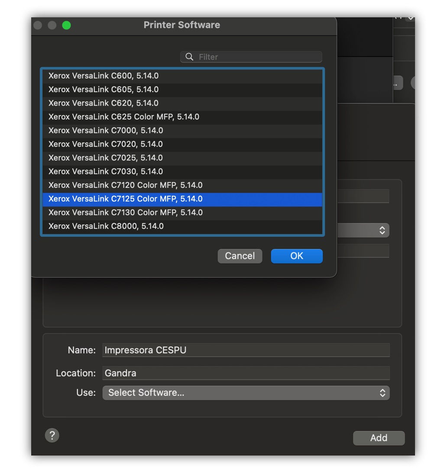The image size is (428, 475).
Task: Select Xerox VersaLink C600, 5.14.0
Action: pos(182,76)
